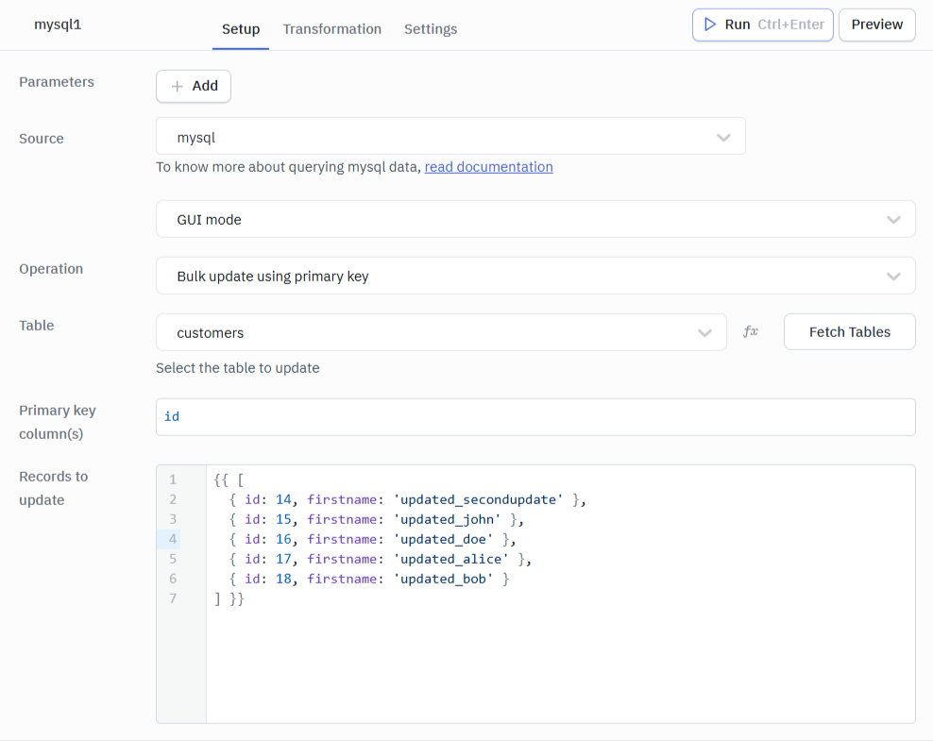The image size is (933, 741).
Task: Select the Setup tab
Action: (x=241, y=29)
